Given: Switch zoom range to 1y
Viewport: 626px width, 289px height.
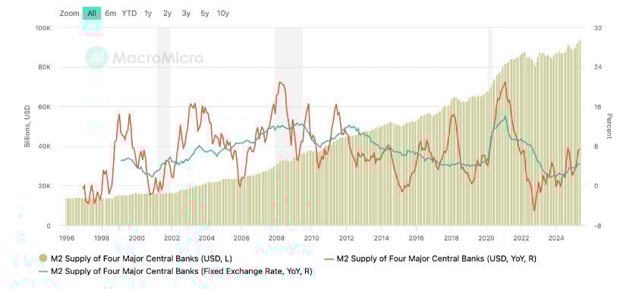Looking at the screenshot, I should click(148, 13).
